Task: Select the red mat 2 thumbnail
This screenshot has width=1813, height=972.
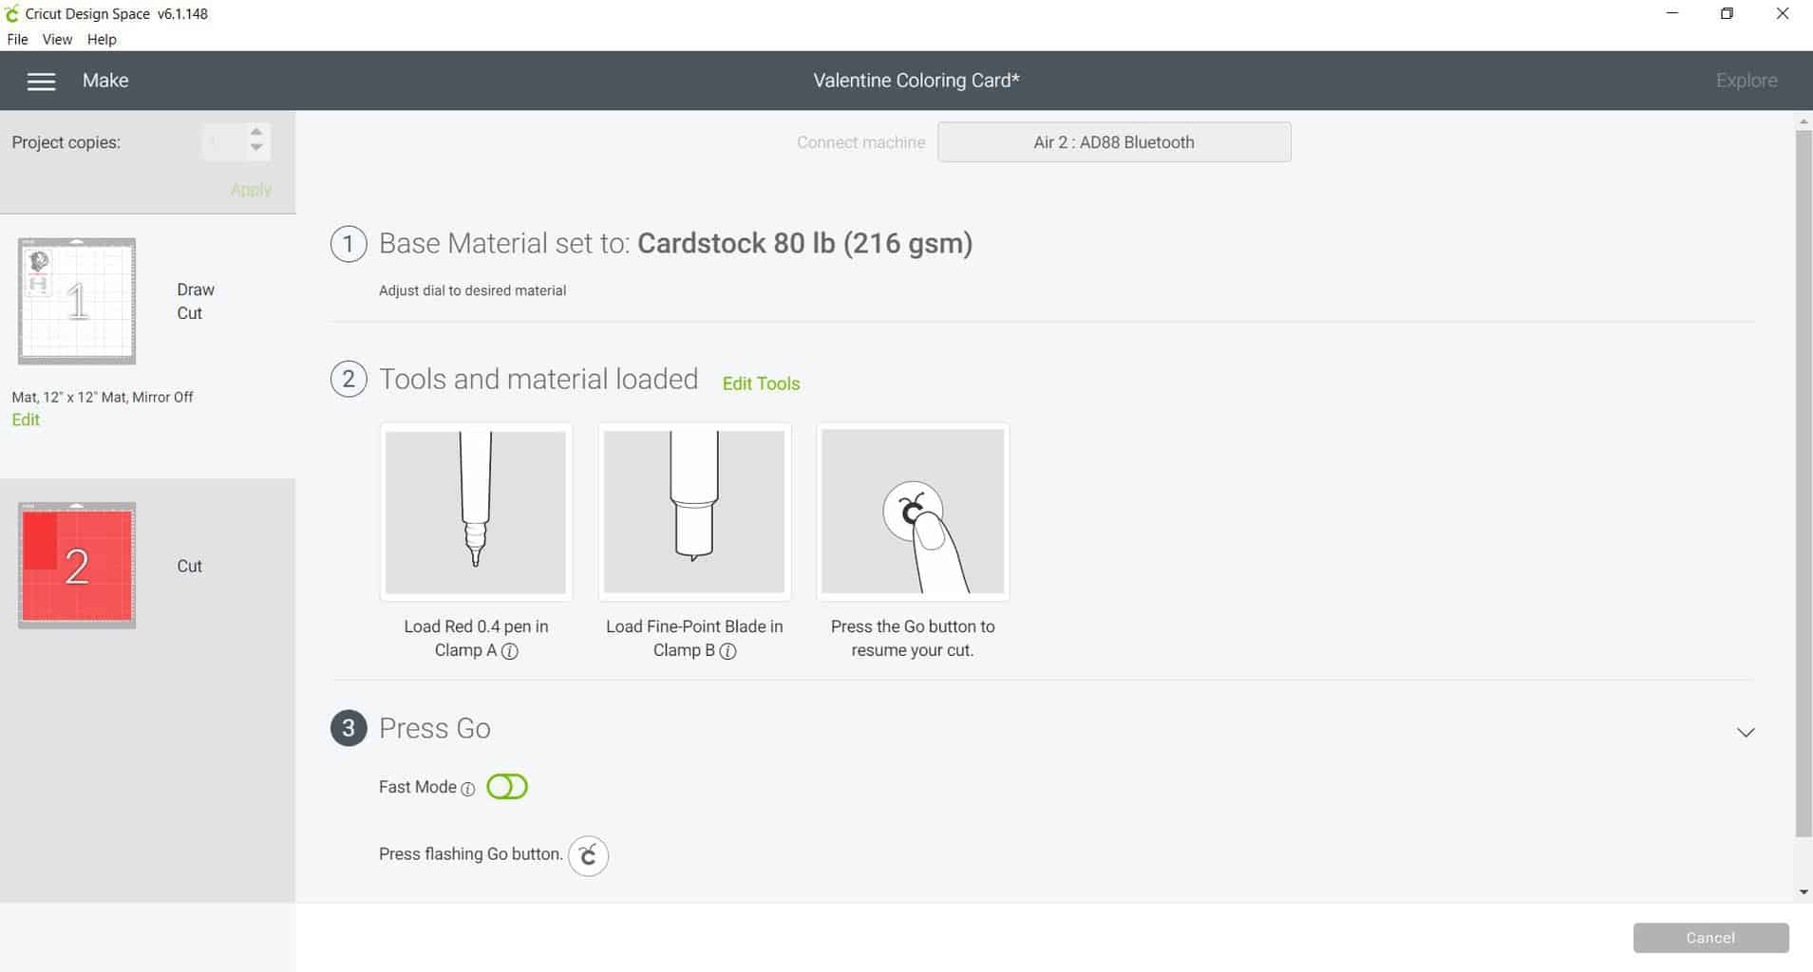Action: click(x=77, y=566)
